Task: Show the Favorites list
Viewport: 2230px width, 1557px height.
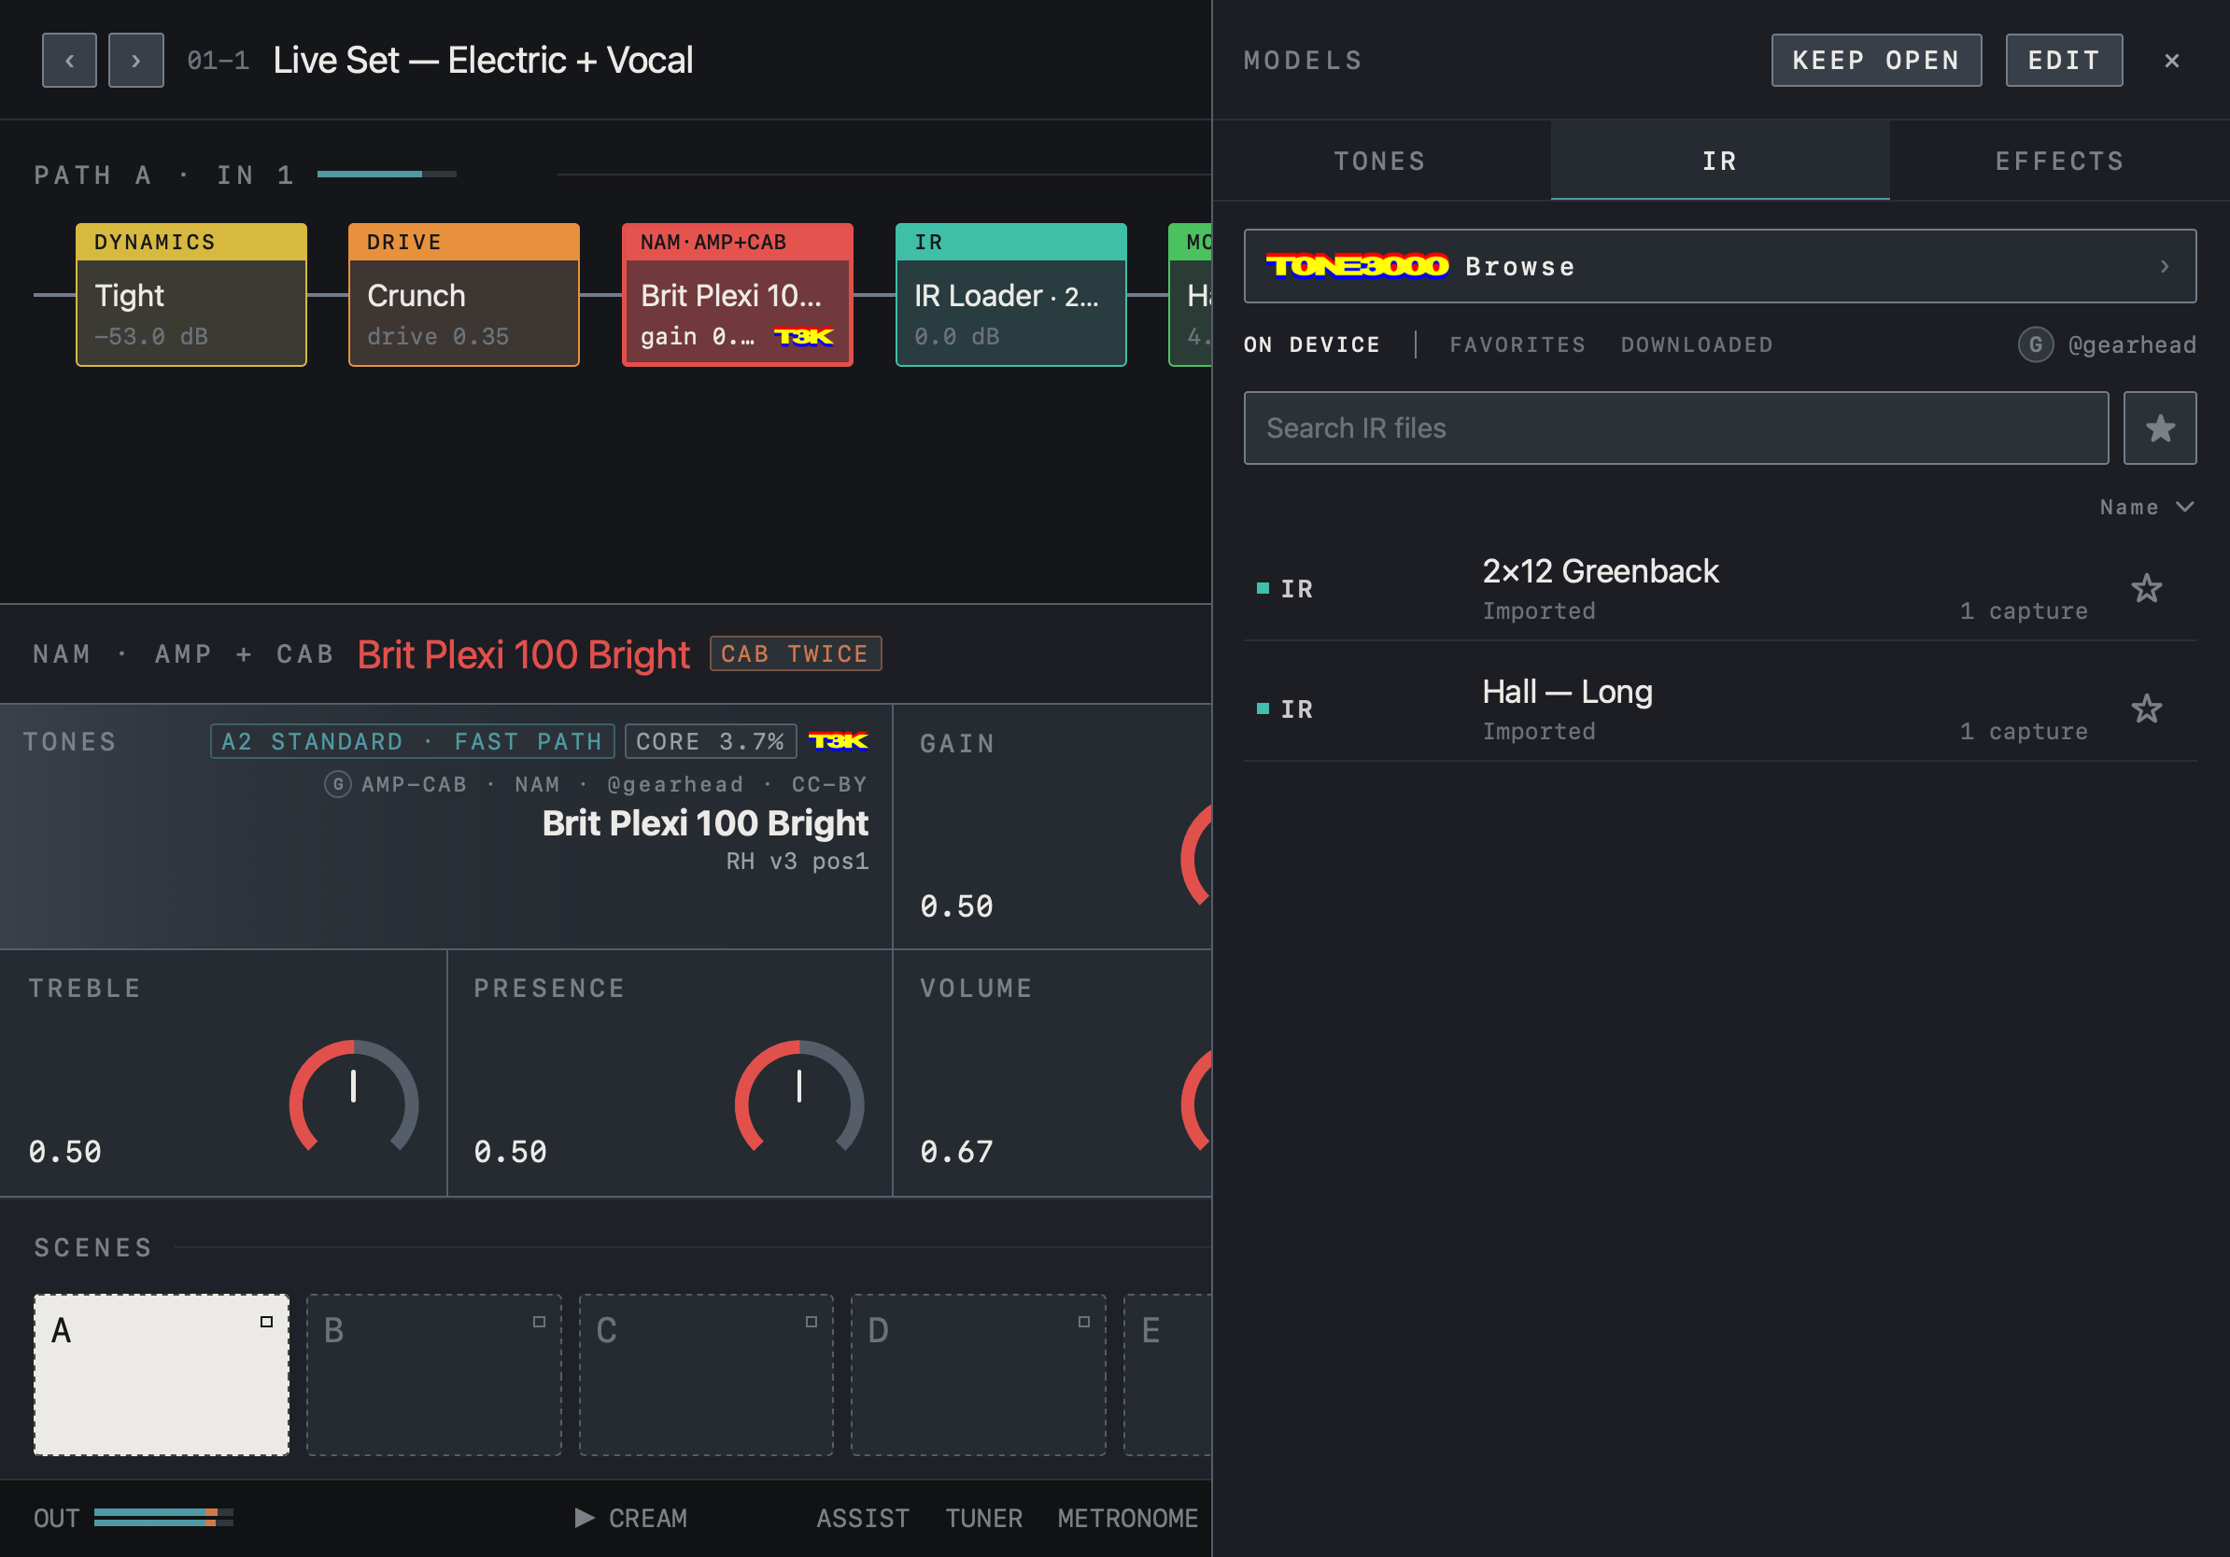Action: 1517,344
